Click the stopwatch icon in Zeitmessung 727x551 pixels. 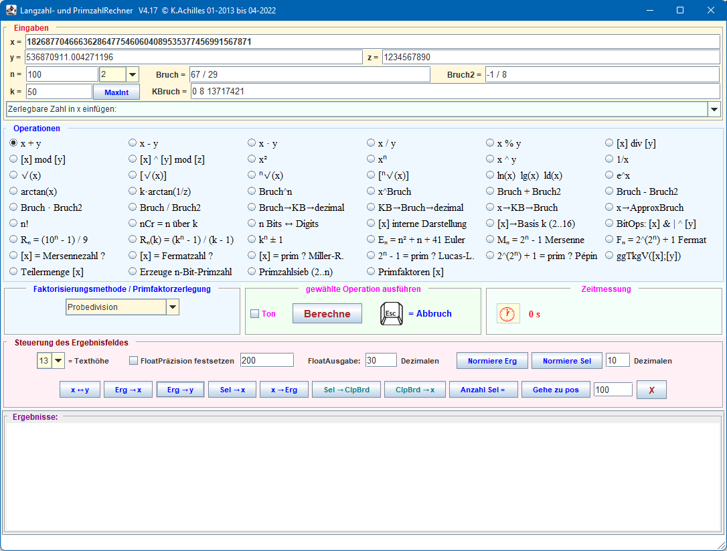click(x=507, y=314)
